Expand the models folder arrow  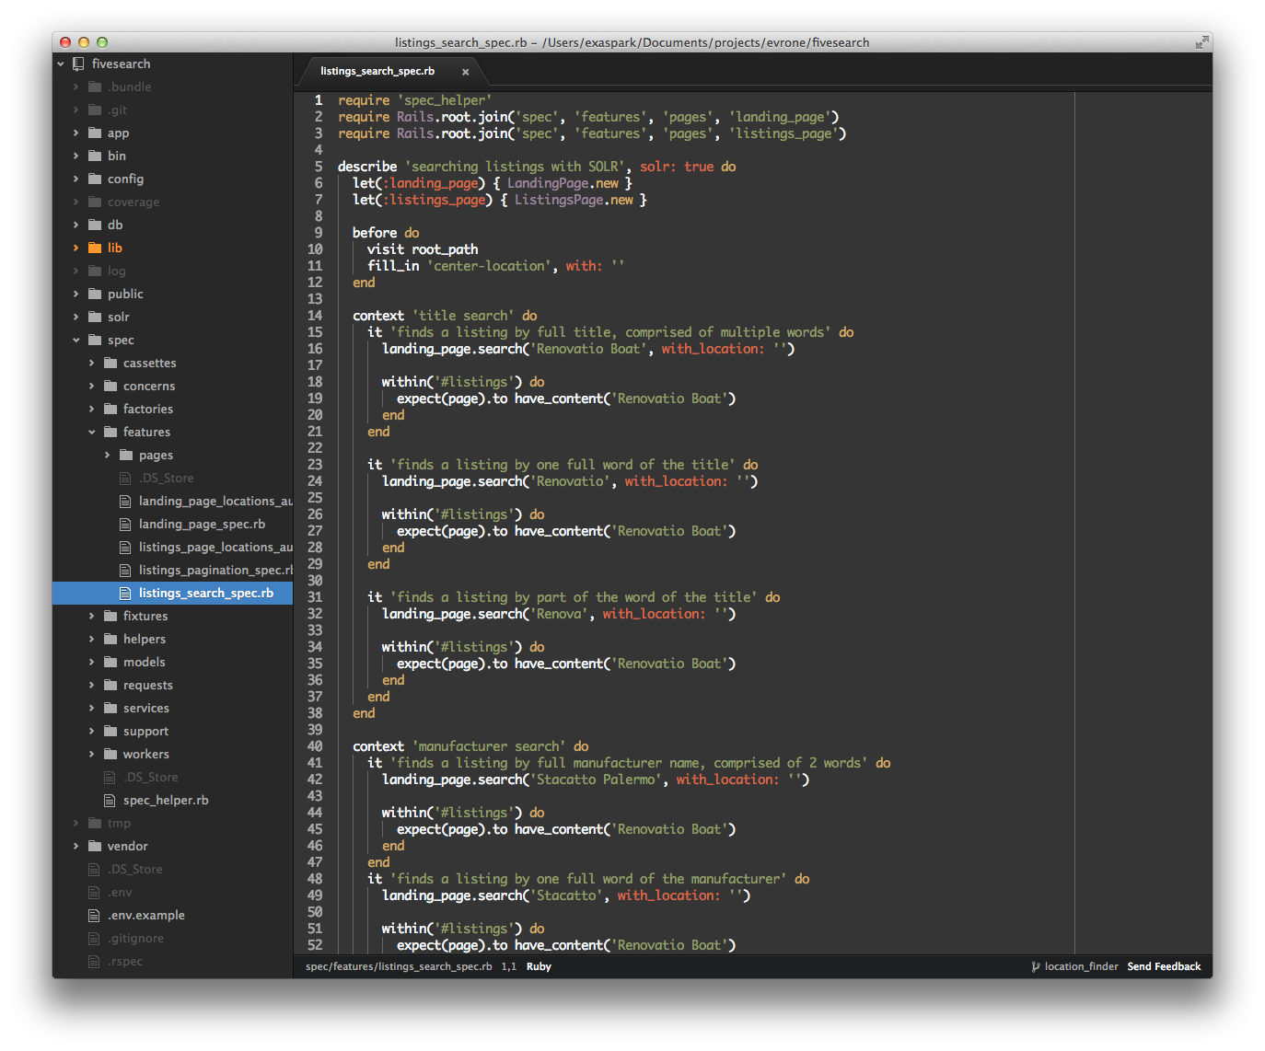[92, 662]
